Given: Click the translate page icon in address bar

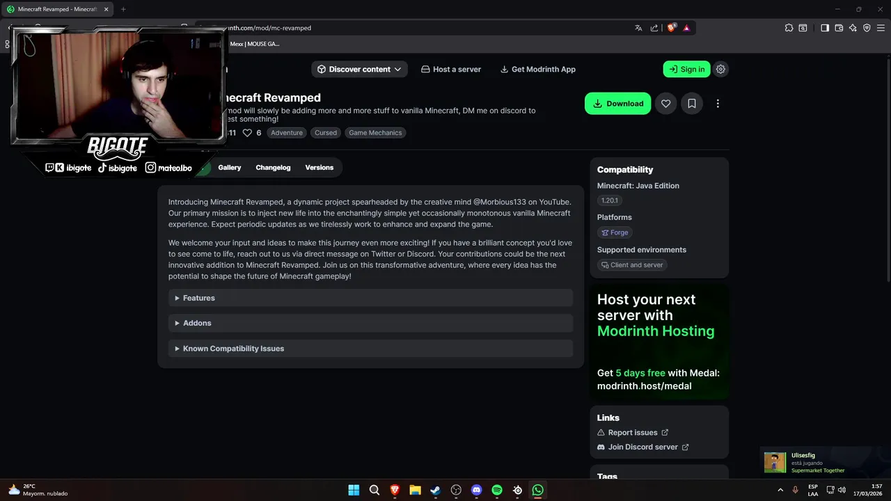Looking at the screenshot, I should coord(638,28).
